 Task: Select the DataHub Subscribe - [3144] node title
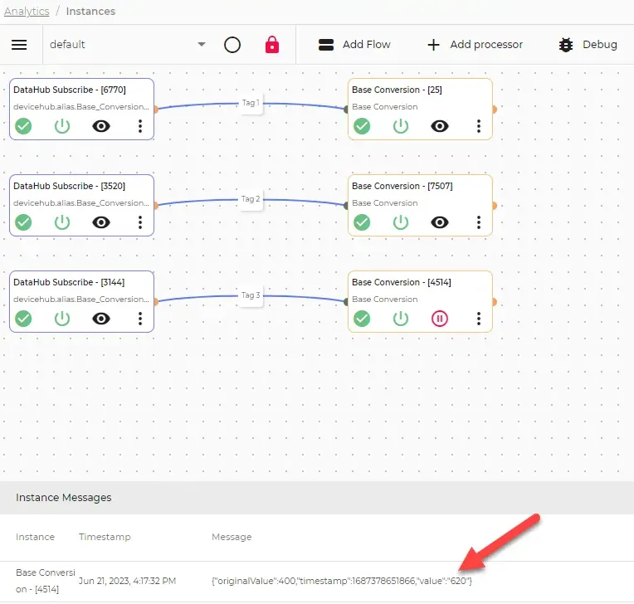pyautogui.click(x=69, y=282)
